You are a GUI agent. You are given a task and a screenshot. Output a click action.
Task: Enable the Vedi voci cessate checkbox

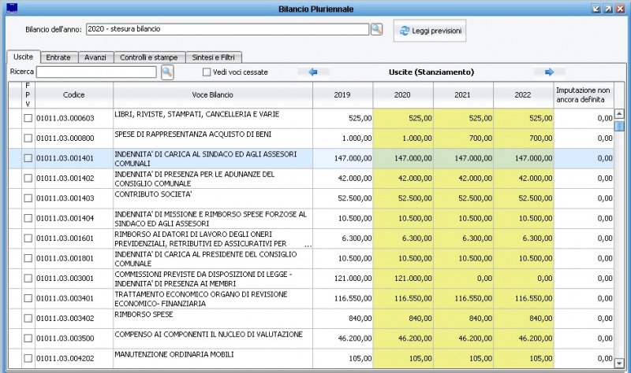pos(207,72)
